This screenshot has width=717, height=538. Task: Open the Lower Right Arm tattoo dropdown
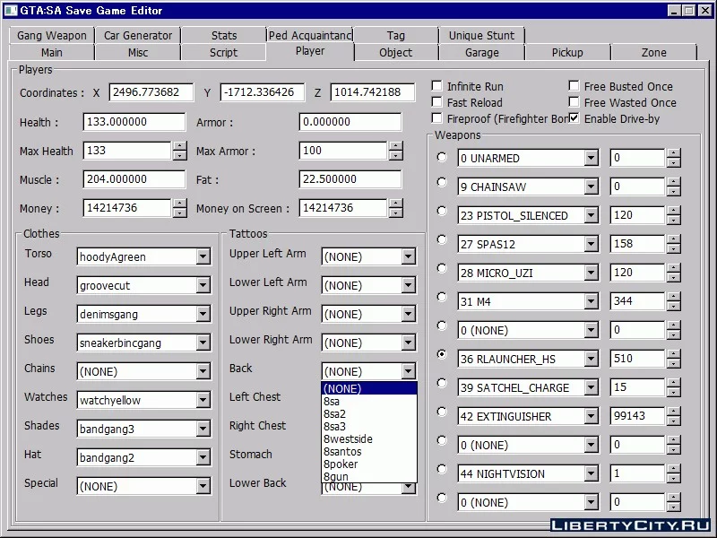pyautogui.click(x=409, y=343)
